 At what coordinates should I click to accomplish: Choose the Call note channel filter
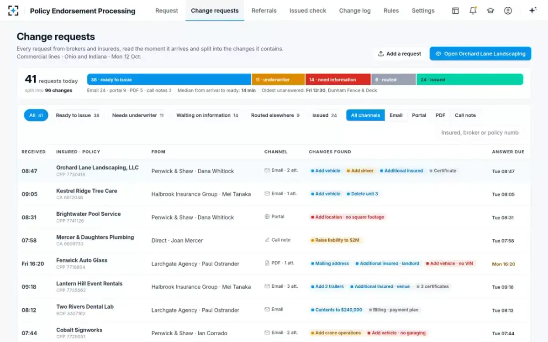click(x=465, y=115)
